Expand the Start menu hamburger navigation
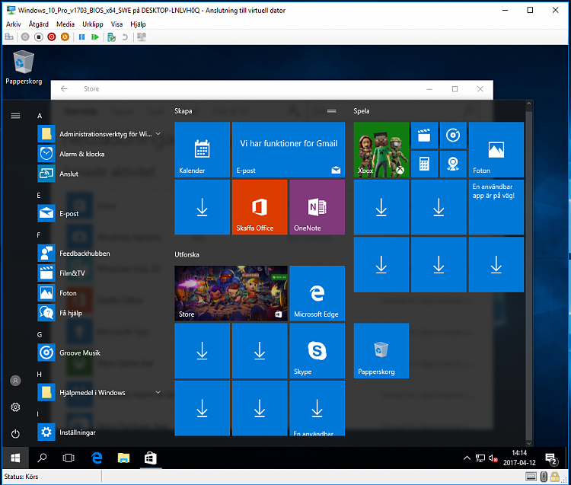Viewport: 571px width, 485px height. pyautogui.click(x=15, y=116)
